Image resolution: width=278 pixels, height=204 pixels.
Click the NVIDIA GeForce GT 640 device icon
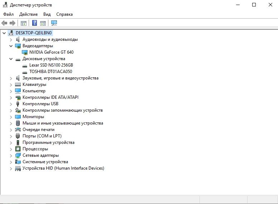tap(25, 52)
